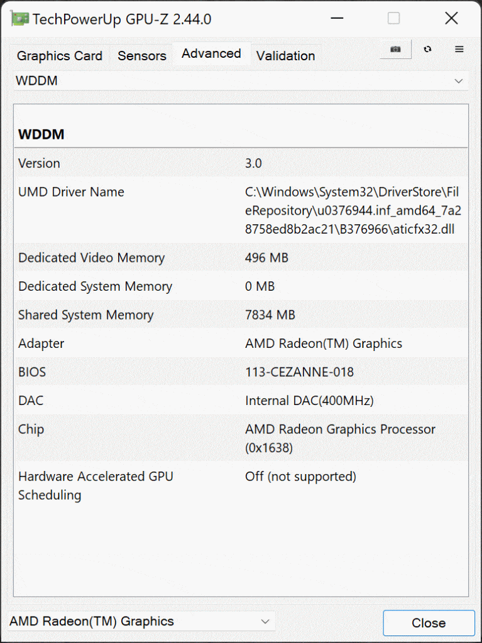482x643 pixels.
Task: Click the Close button
Action: (429, 623)
